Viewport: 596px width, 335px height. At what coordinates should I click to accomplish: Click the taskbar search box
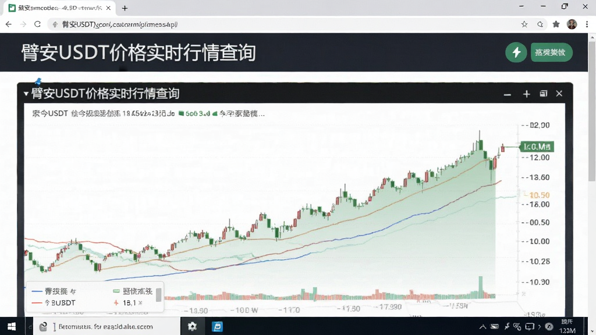pos(107,327)
